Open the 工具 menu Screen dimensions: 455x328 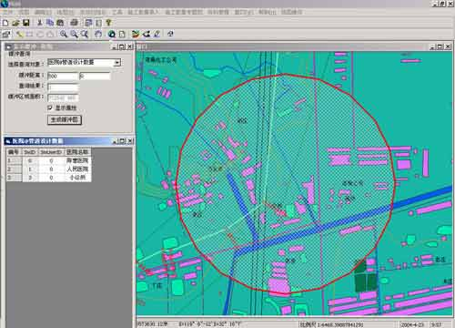(x=117, y=12)
